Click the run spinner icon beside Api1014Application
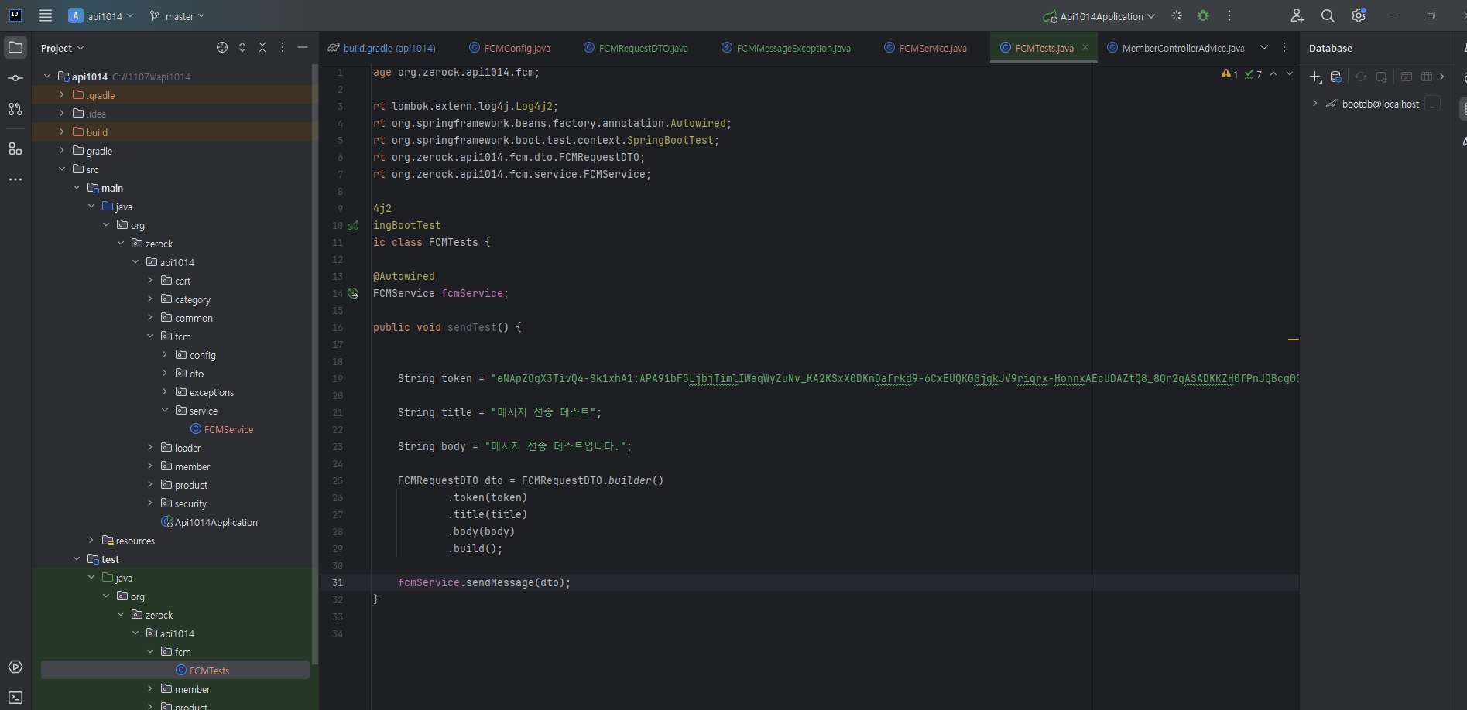1467x710 pixels. pos(1177,15)
